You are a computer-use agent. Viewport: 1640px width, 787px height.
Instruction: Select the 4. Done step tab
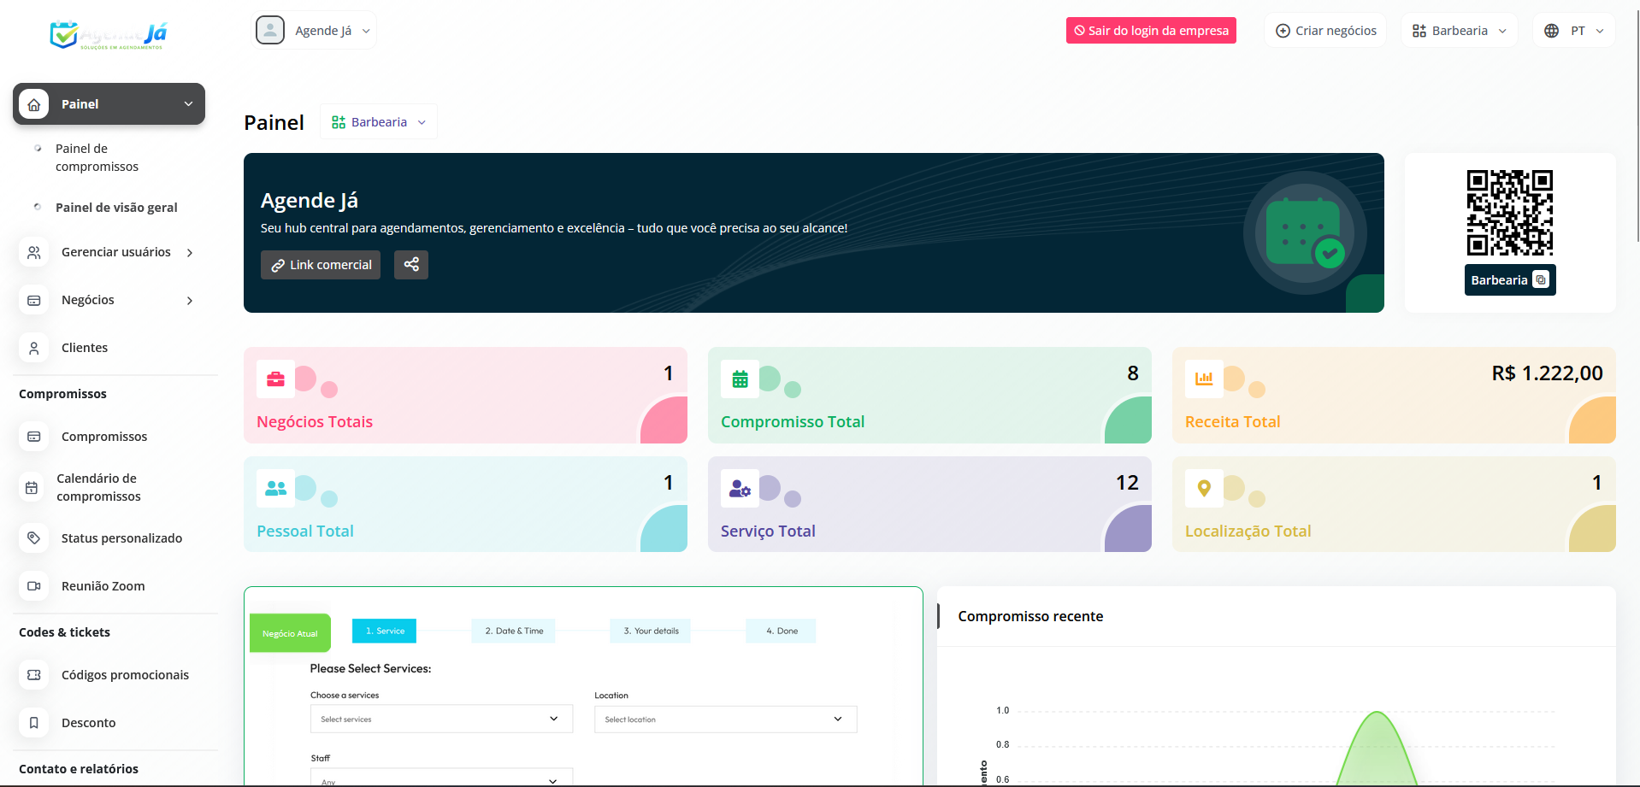pos(782,631)
